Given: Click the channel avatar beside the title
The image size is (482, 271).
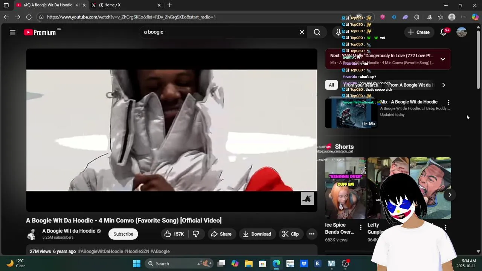Looking at the screenshot, I should [32, 234].
